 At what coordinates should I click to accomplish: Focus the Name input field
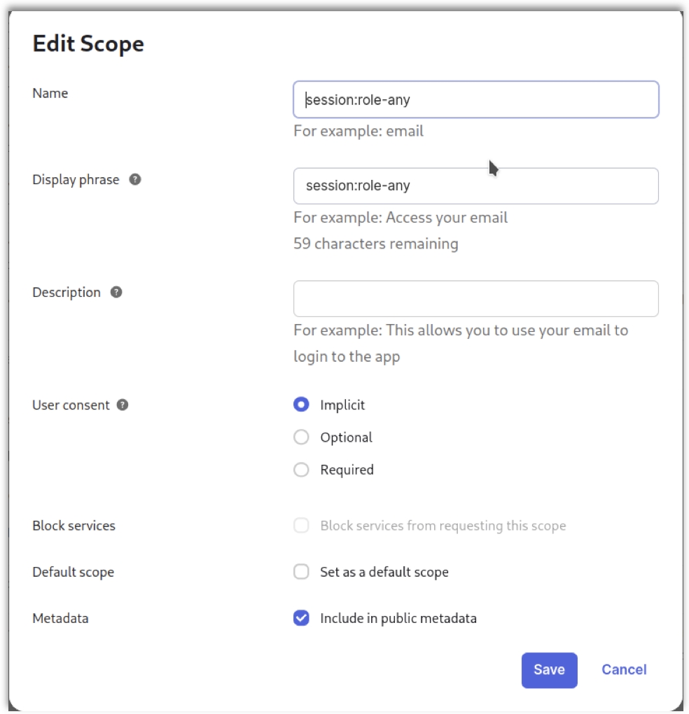[475, 99]
